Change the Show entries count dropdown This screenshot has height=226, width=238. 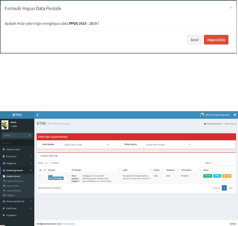pos(48,163)
